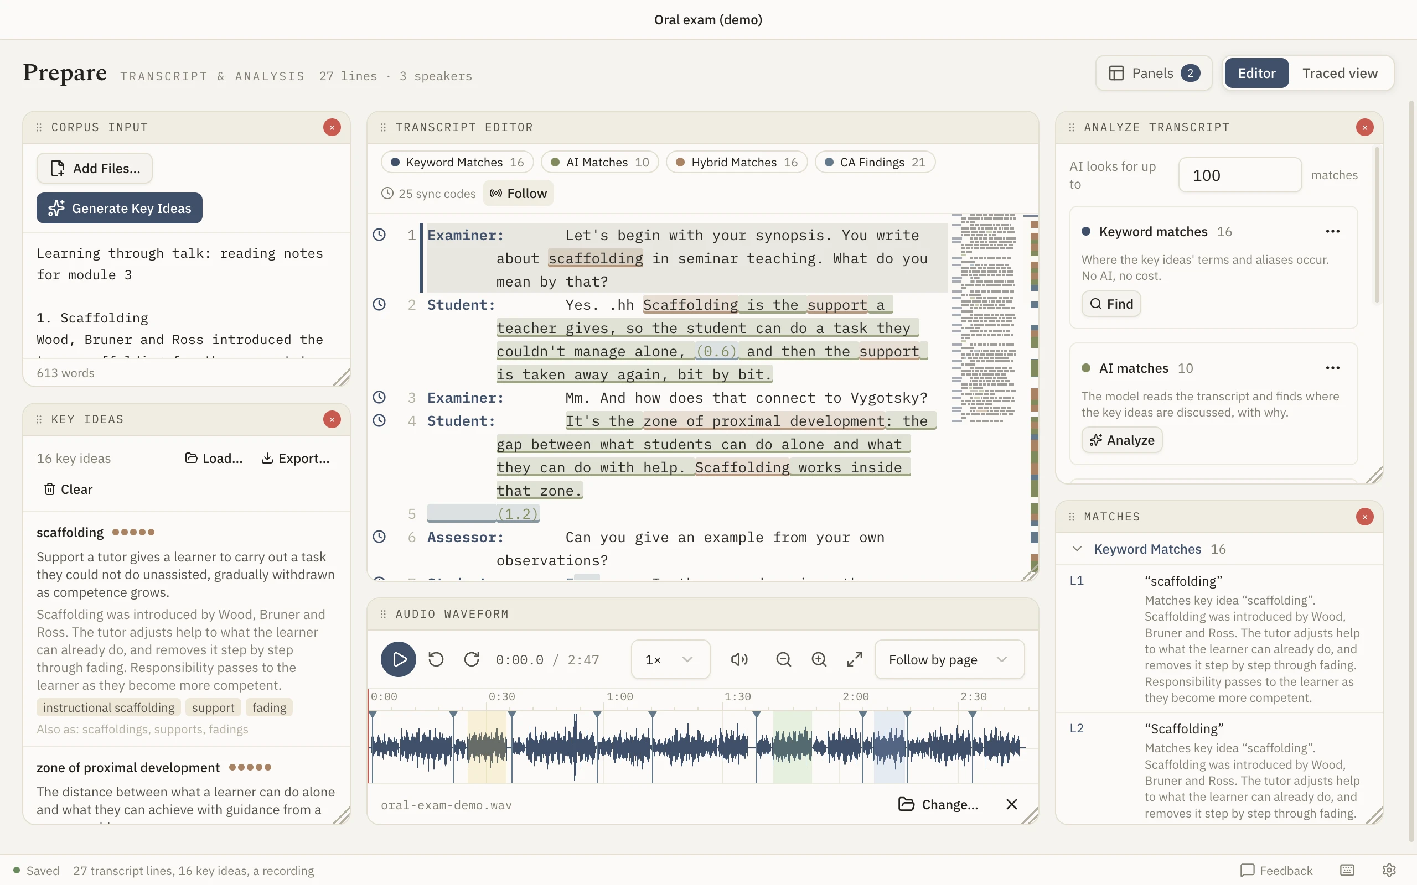
Task: Click Analyze under AI matches
Action: pos(1121,440)
